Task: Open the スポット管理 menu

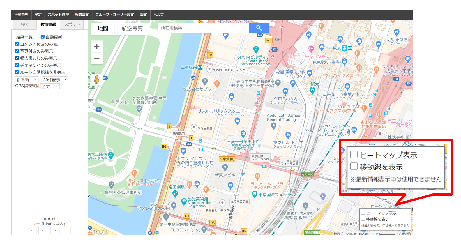Action: click(x=58, y=15)
